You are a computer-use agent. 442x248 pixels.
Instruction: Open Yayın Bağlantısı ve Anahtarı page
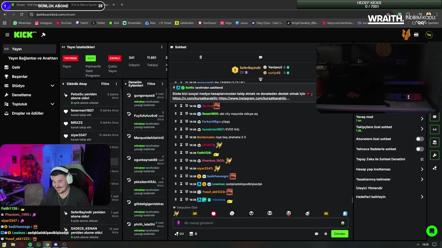click(33, 58)
